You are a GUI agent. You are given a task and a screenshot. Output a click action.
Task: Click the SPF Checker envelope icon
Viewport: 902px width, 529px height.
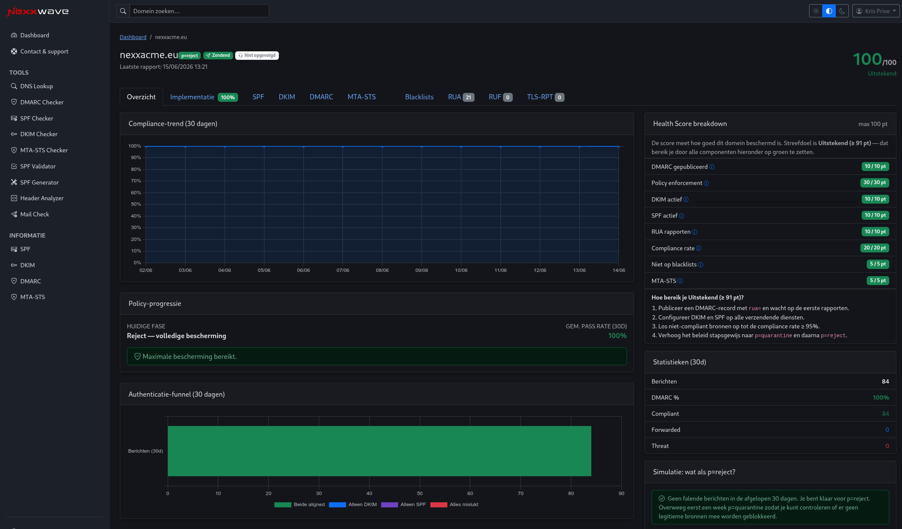(14, 118)
